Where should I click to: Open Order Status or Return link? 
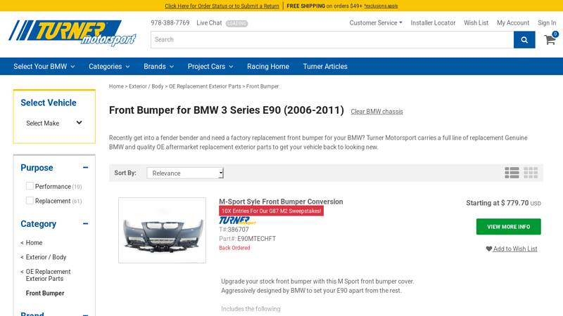222,6
